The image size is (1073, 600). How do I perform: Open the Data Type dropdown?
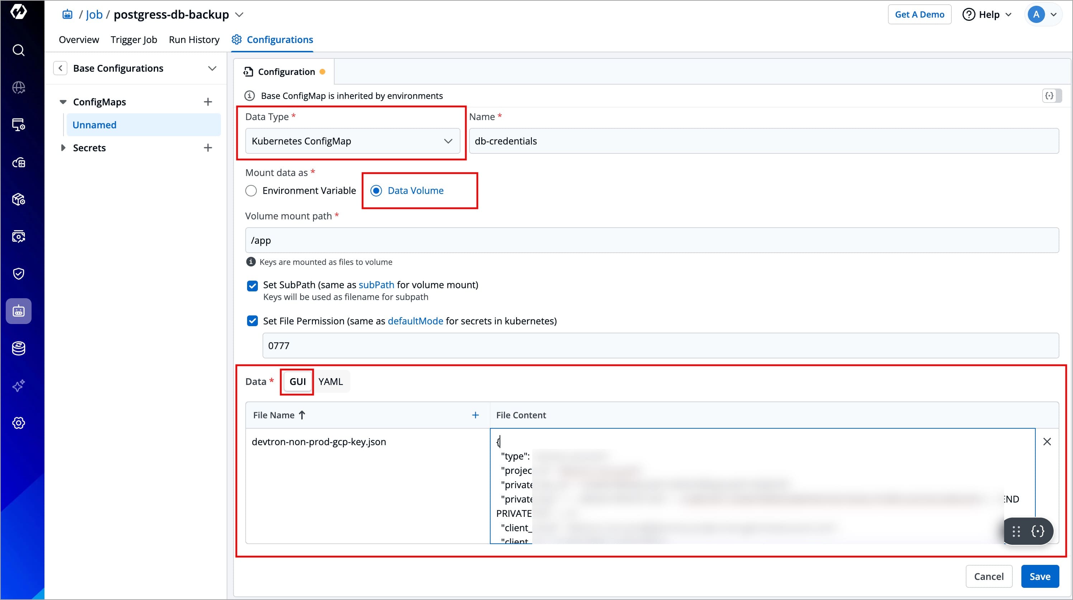point(353,141)
